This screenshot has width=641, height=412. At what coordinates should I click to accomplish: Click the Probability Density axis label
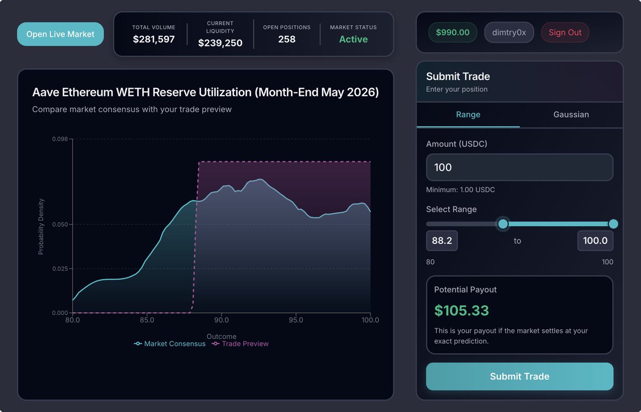[x=41, y=226]
